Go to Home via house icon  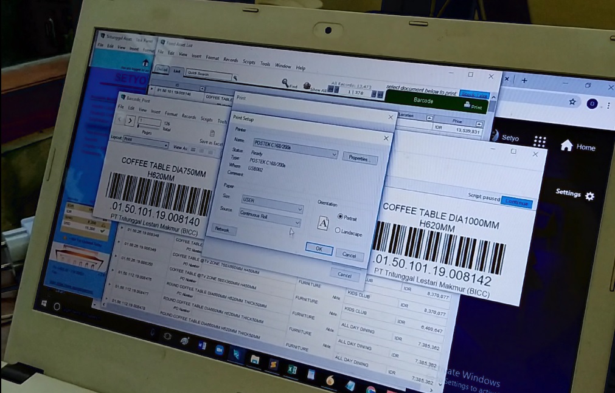(x=567, y=145)
